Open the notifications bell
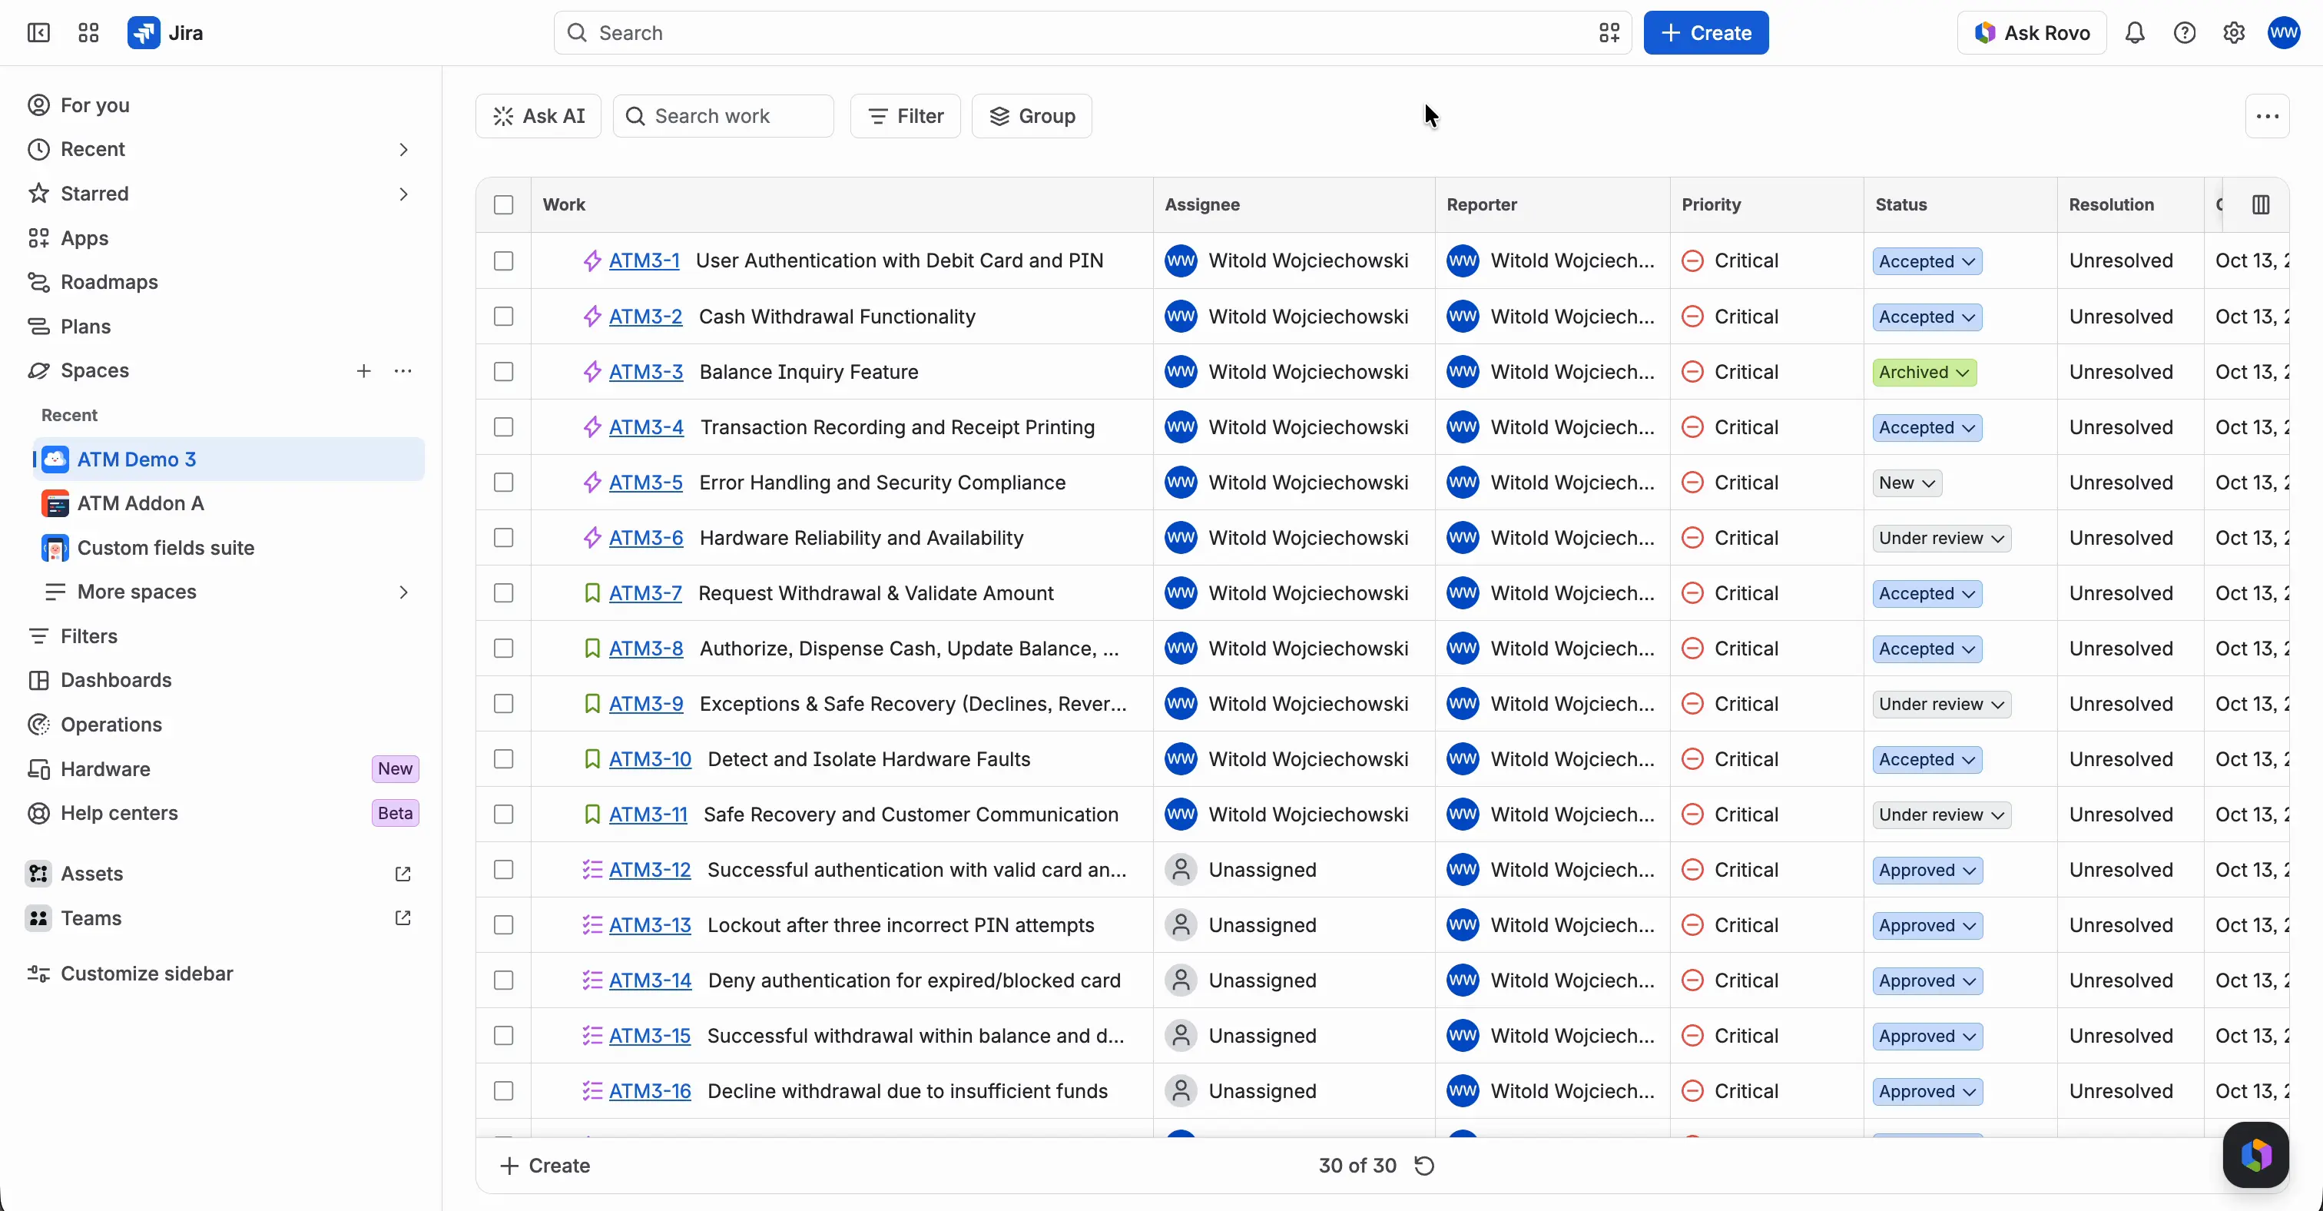Screen dimensions: 2323x1211 click(x=2135, y=33)
